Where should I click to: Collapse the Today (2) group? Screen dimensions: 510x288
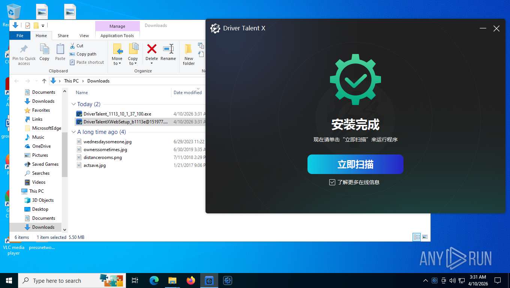coord(74,104)
